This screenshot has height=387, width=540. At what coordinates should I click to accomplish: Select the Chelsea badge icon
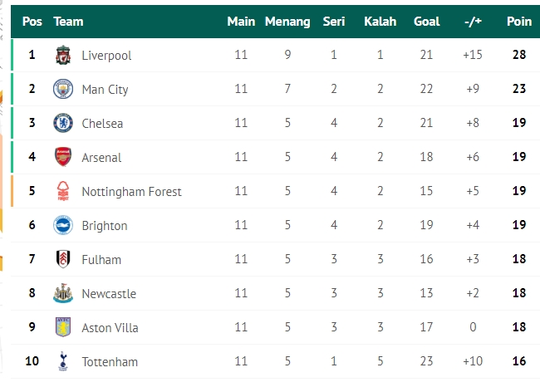click(x=63, y=123)
